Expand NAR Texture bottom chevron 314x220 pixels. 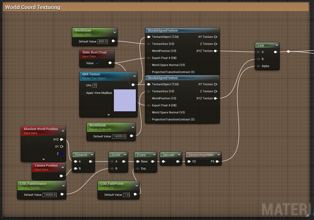109,114
